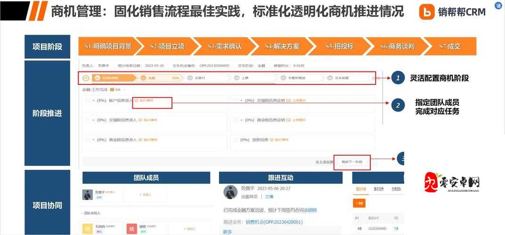
Task: Click the 跳转下一阶段 button
Action: [352, 162]
